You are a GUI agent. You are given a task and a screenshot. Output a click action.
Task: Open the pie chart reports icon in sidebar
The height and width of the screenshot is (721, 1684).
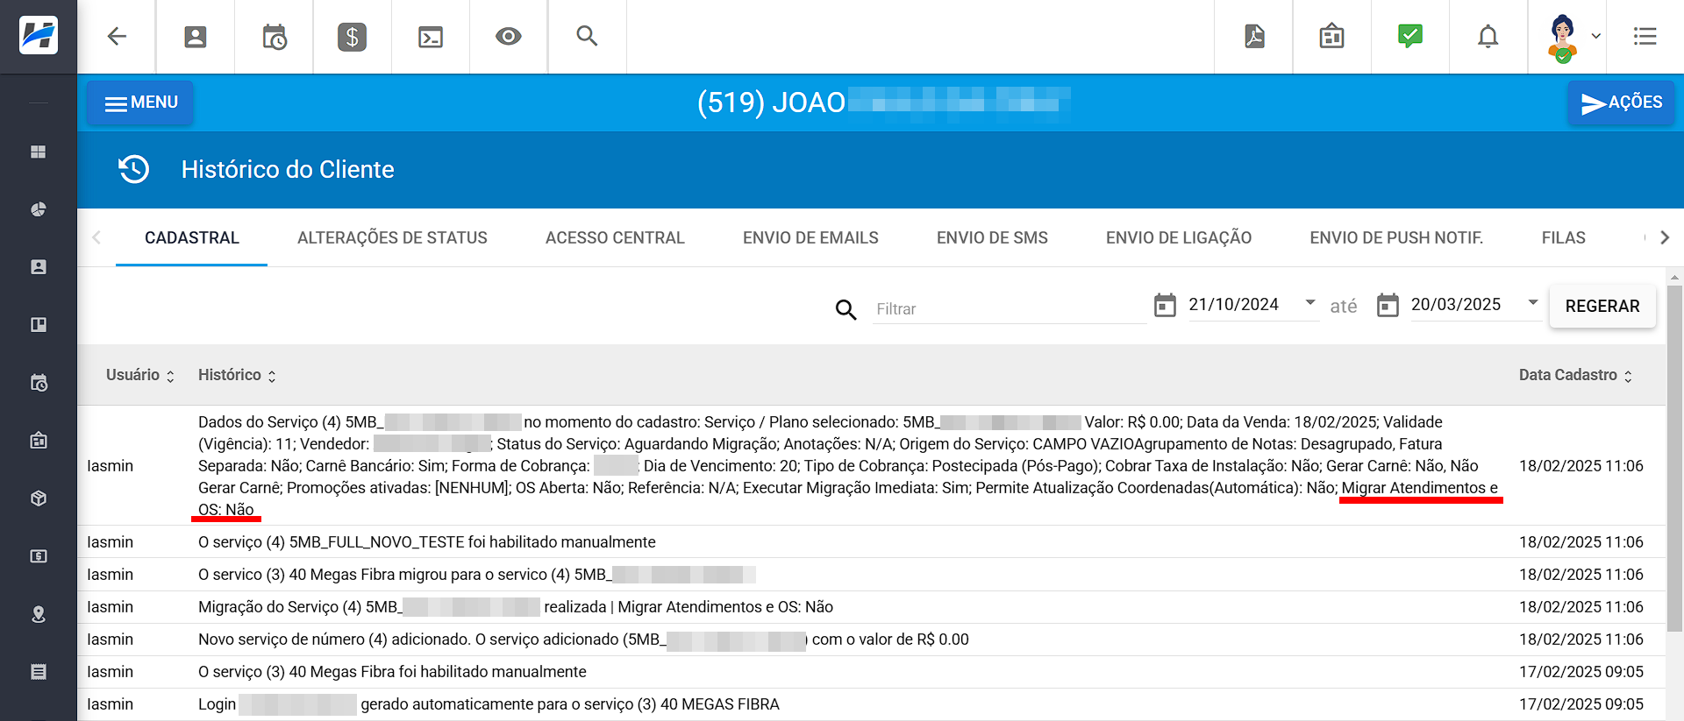click(x=39, y=209)
